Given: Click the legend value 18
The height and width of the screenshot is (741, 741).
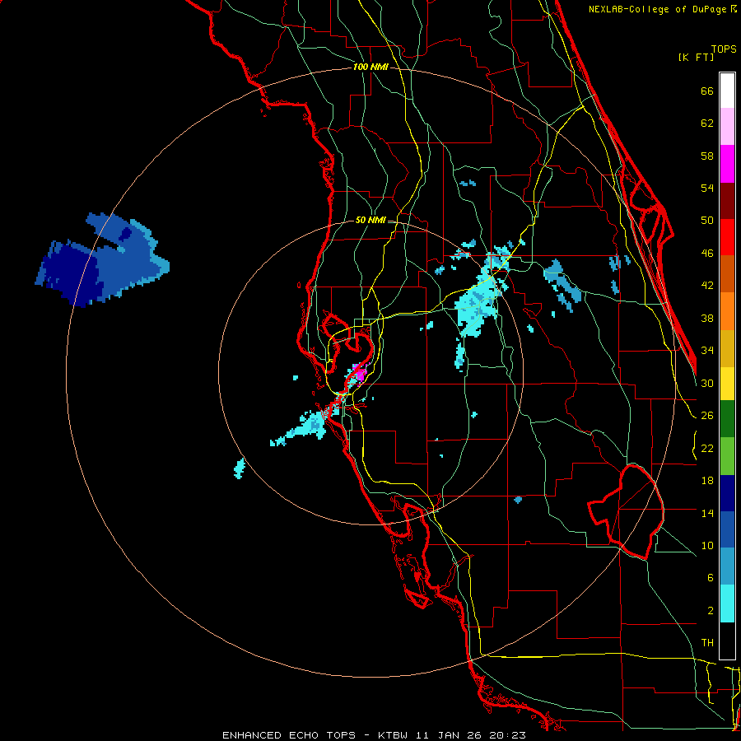Looking at the screenshot, I should point(707,481).
